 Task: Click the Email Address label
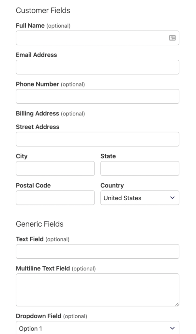tap(36, 55)
